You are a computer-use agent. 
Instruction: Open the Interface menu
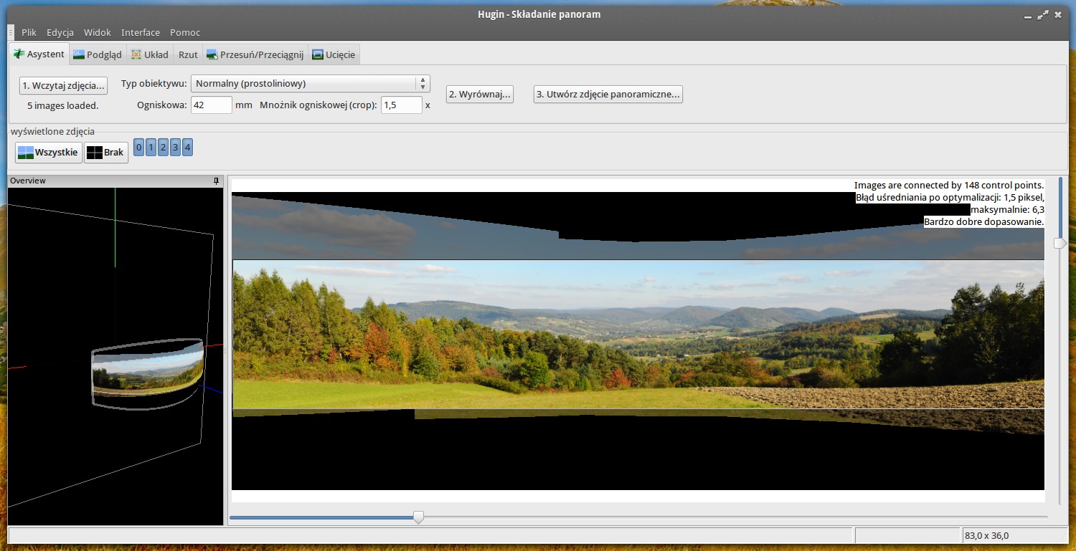[x=141, y=32]
